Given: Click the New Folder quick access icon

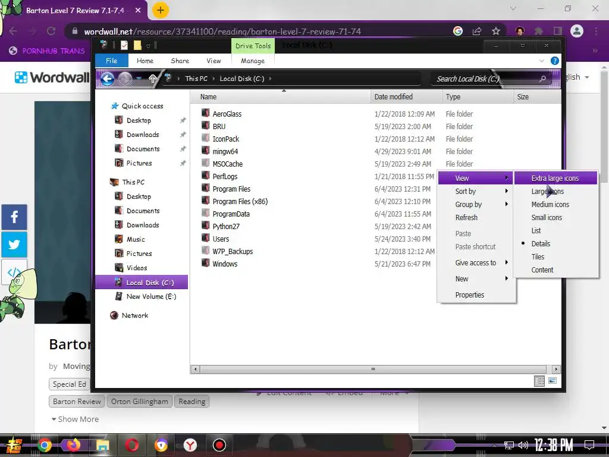Looking at the screenshot, I should 137,45.
